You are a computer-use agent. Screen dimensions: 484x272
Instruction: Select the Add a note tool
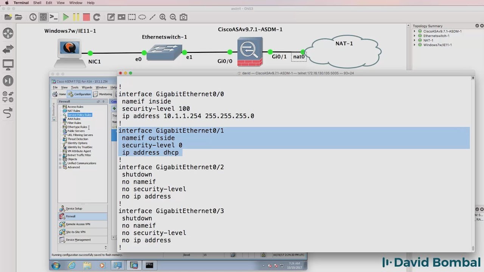coord(111,17)
